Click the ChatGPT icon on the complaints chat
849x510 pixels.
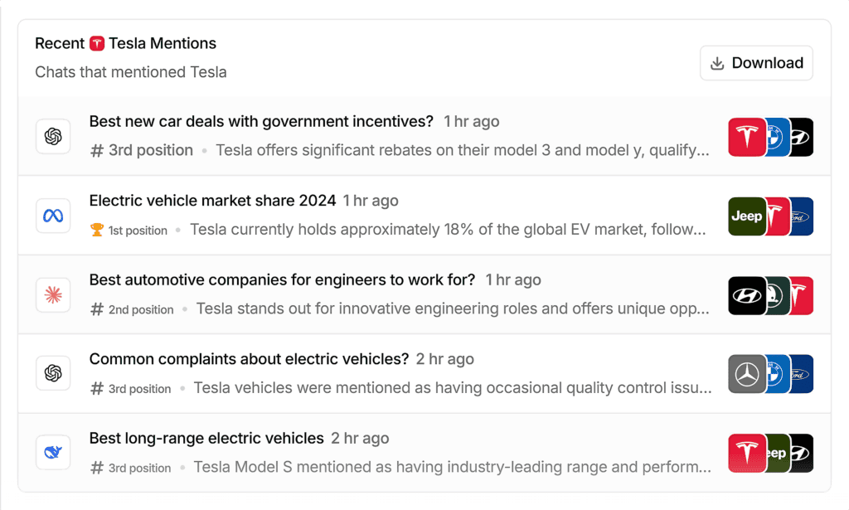tap(52, 373)
